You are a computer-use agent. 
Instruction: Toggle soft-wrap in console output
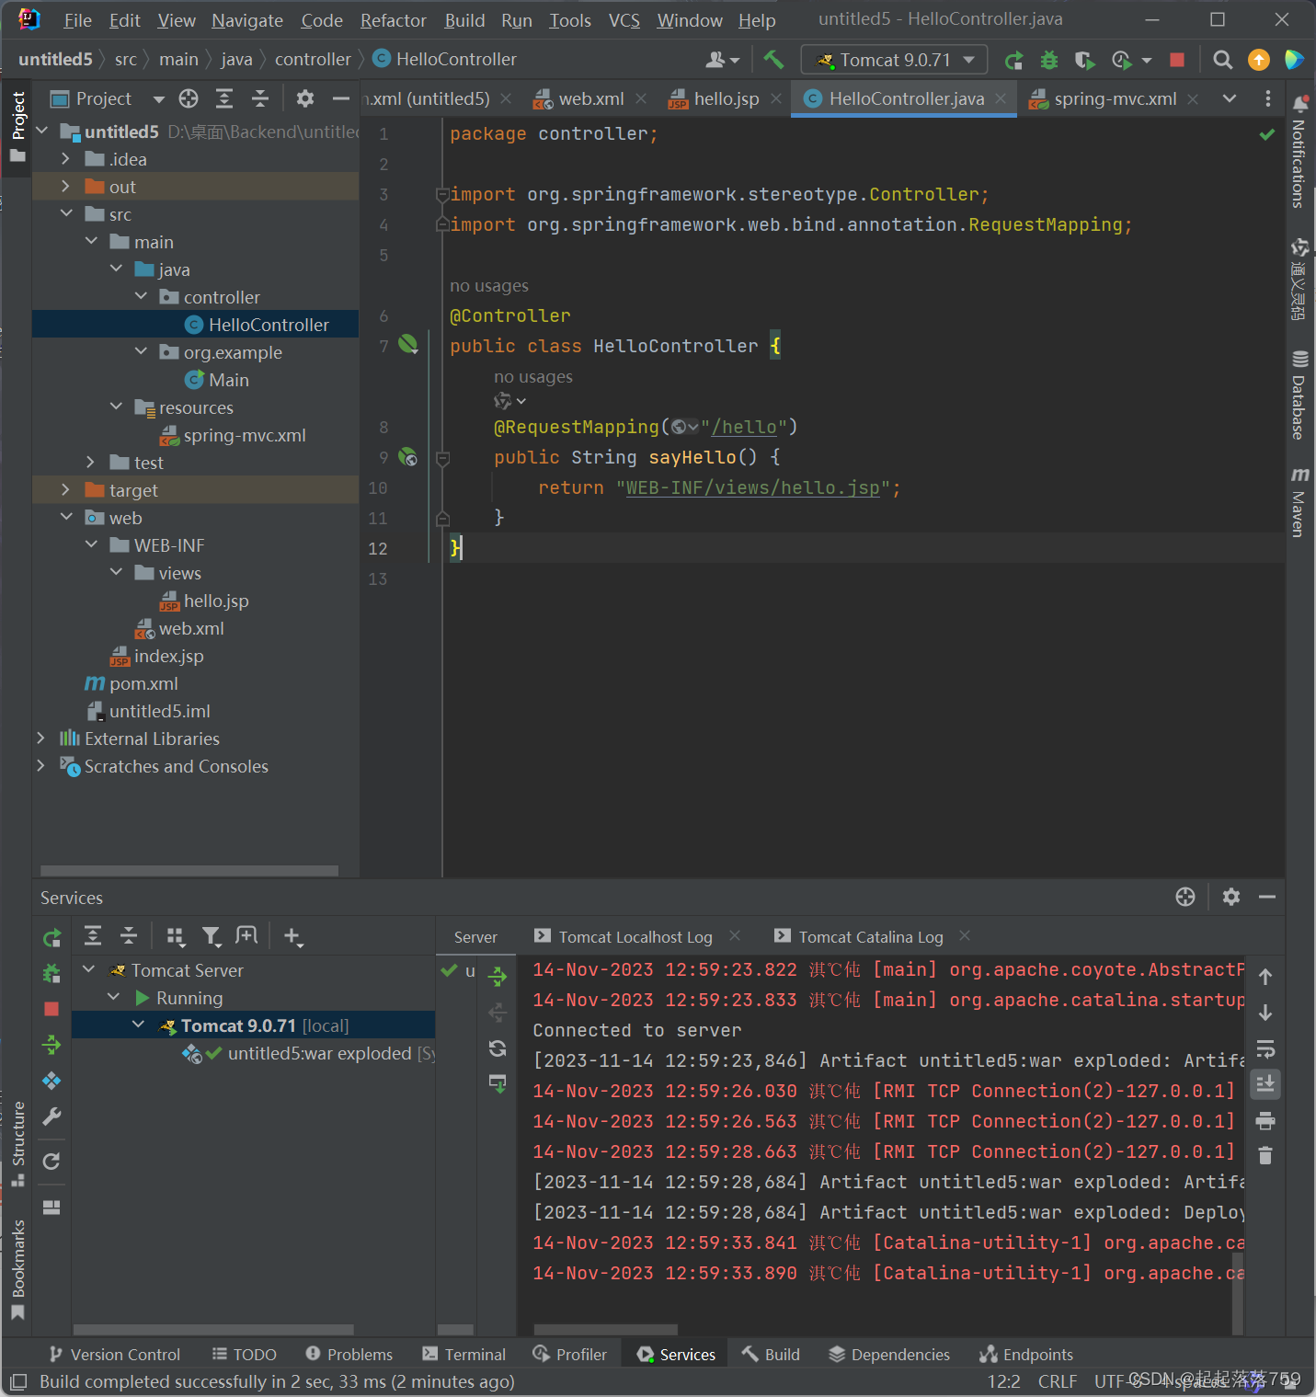(x=1265, y=1048)
